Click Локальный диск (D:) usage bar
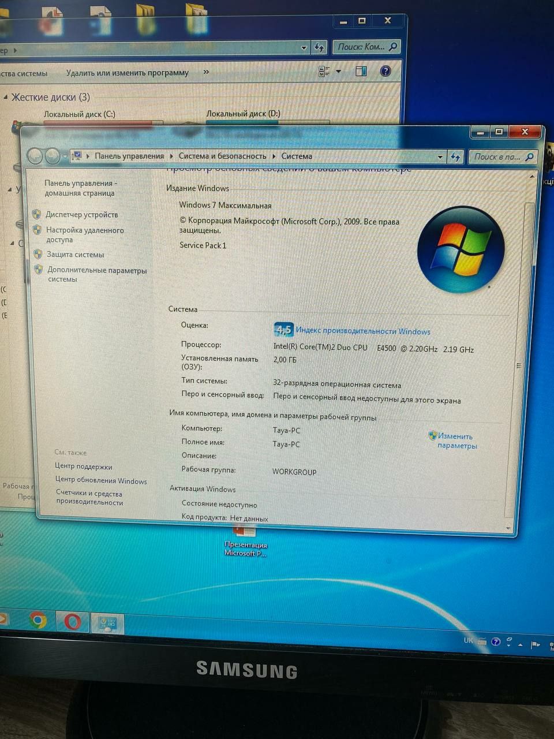 268,122
